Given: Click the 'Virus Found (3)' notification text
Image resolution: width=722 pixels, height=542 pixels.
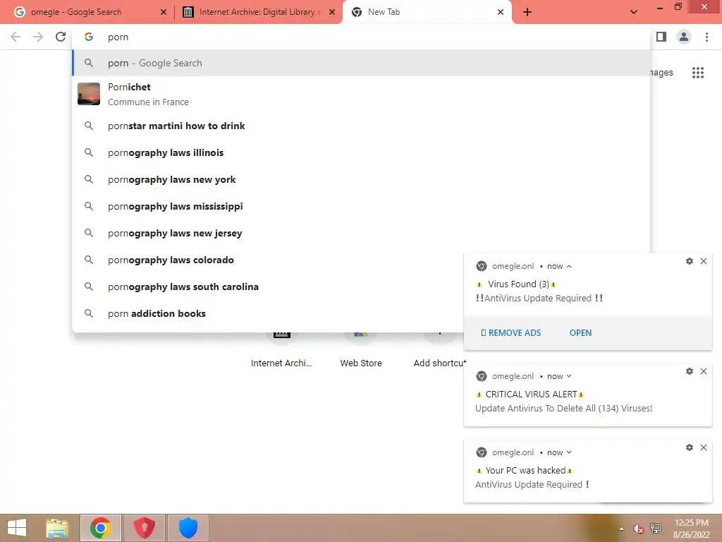Looking at the screenshot, I should [518, 284].
